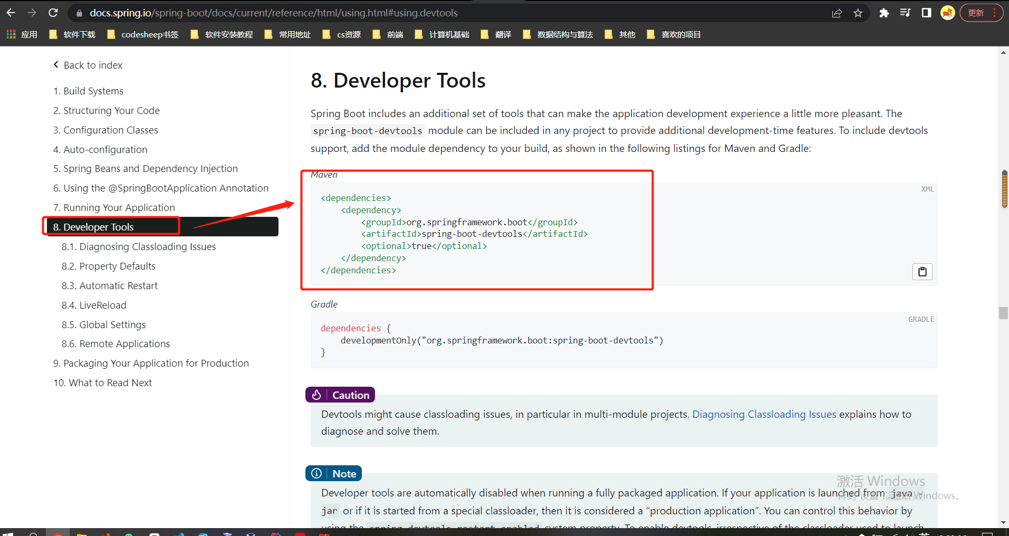This screenshot has height=536, width=1009.
Task: Open the 计算机基础 bookmark folder
Action: click(x=442, y=35)
